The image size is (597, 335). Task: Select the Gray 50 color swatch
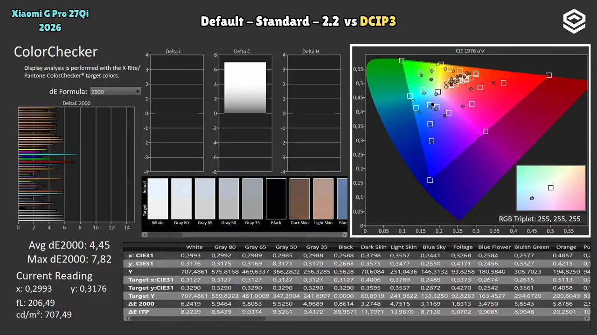pos(229,198)
